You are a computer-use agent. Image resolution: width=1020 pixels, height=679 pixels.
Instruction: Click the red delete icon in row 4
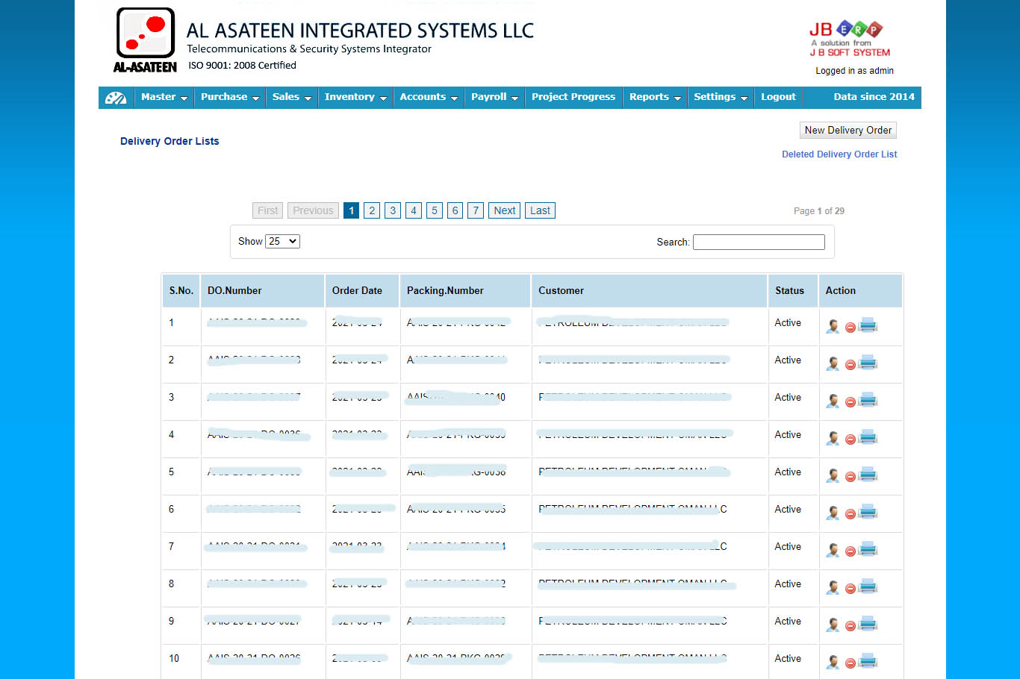coord(850,439)
